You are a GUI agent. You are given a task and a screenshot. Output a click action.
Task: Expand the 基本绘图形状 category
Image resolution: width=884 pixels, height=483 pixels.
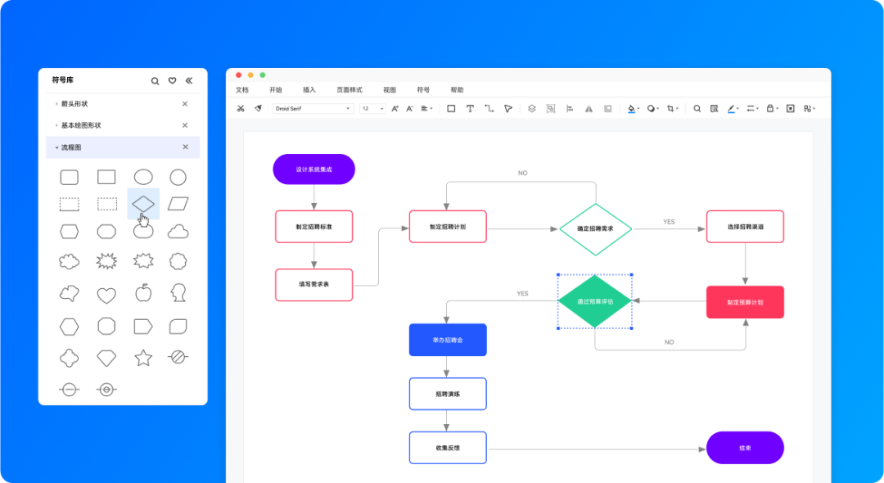pyautogui.click(x=80, y=125)
